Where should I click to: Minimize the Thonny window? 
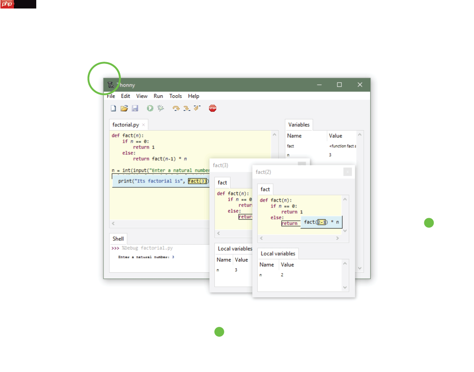tap(319, 85)
